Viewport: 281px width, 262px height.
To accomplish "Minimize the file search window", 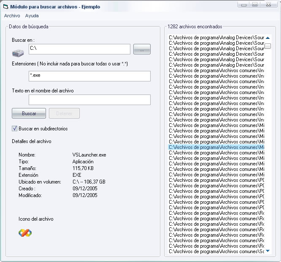I will tap(243, 4).
